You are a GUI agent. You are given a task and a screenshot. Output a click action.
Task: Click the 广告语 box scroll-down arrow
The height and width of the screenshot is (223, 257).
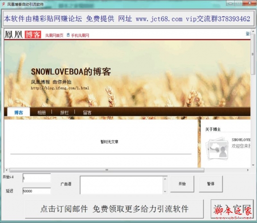pyautogui.click(x=165, y=191)
